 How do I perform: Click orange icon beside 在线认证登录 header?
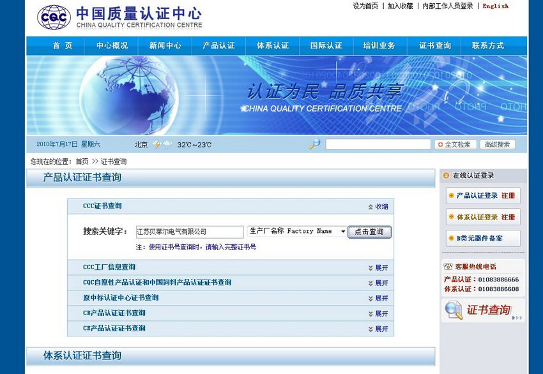446,176
